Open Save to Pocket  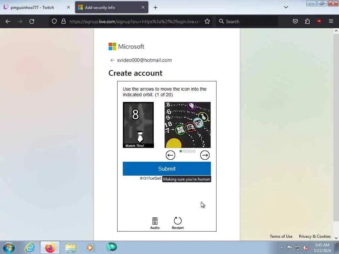point(295,21)
